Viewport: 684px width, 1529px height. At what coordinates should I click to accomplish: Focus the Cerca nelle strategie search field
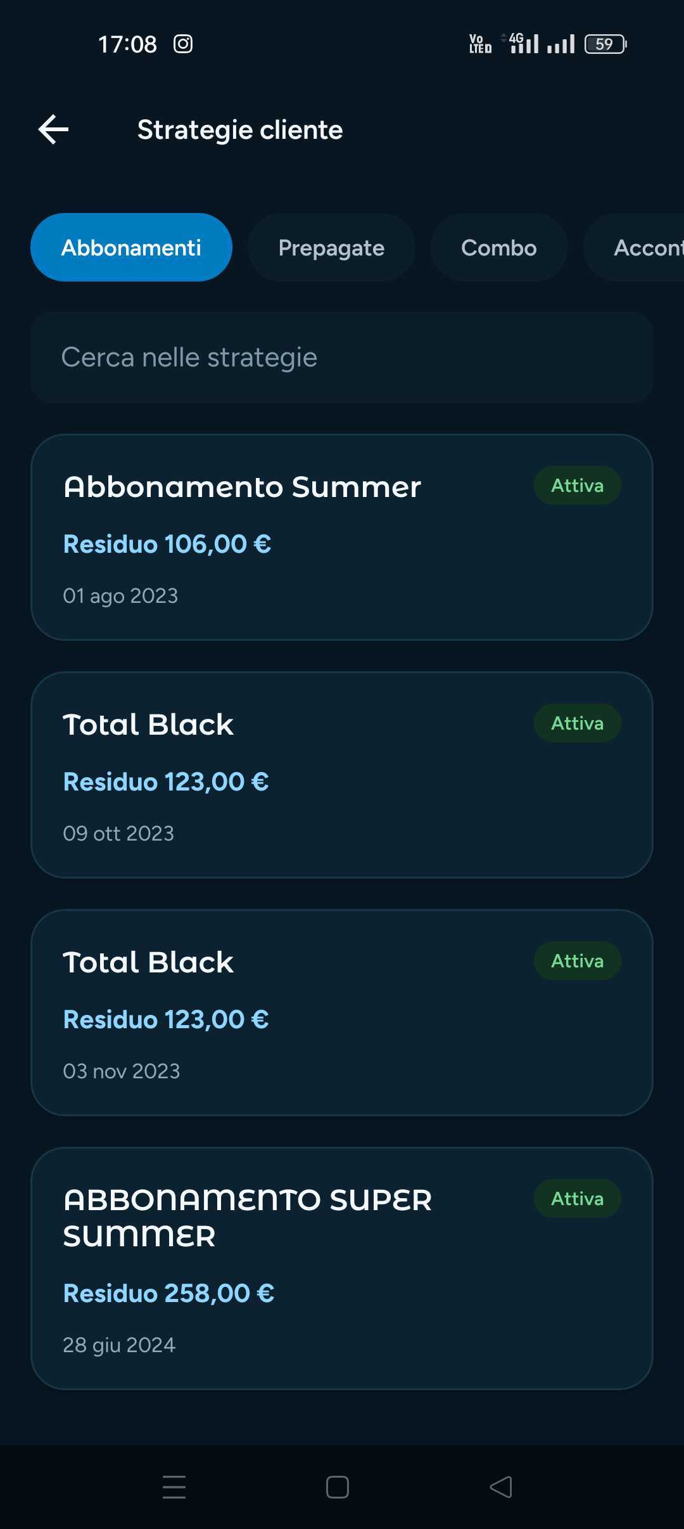(342, 357)
